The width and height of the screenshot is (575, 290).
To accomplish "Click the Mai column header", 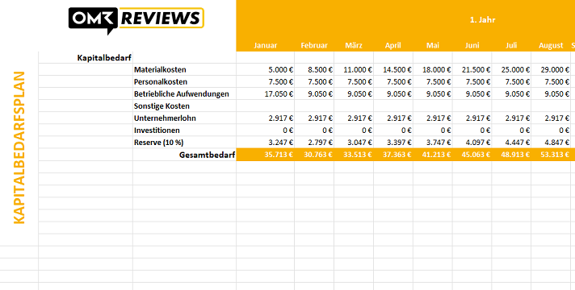I will coord(433,46).
